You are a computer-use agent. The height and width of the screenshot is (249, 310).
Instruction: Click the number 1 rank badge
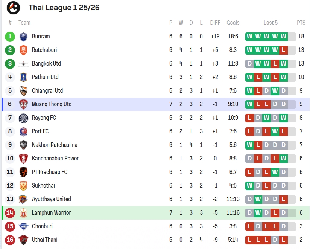10,37
